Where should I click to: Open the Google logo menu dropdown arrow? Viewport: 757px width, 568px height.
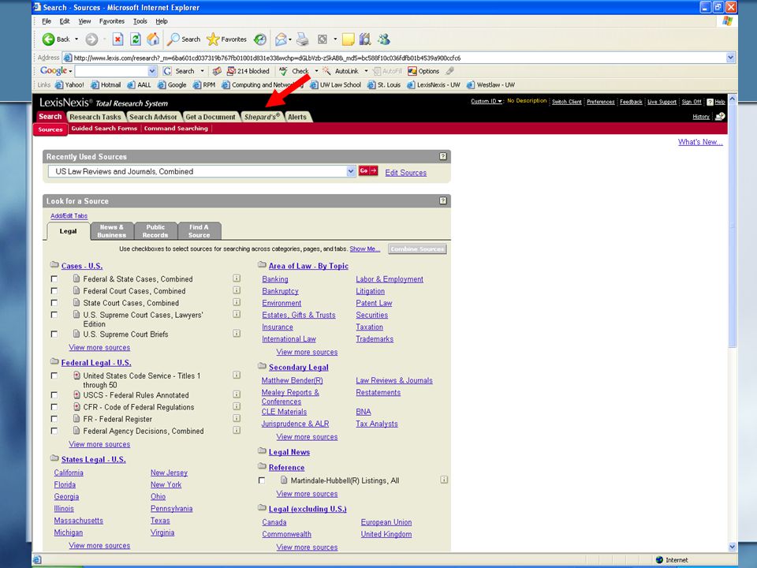(70, 72)
